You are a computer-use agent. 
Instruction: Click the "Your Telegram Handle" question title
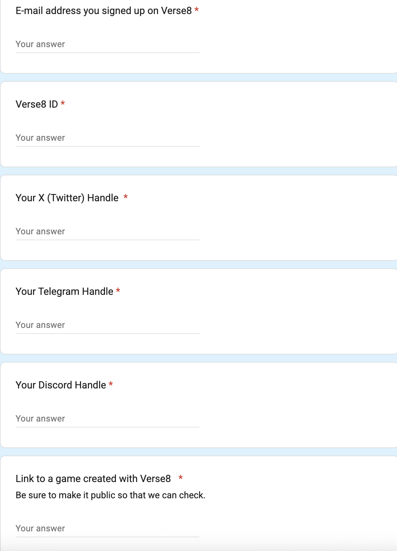click(65, 291)
